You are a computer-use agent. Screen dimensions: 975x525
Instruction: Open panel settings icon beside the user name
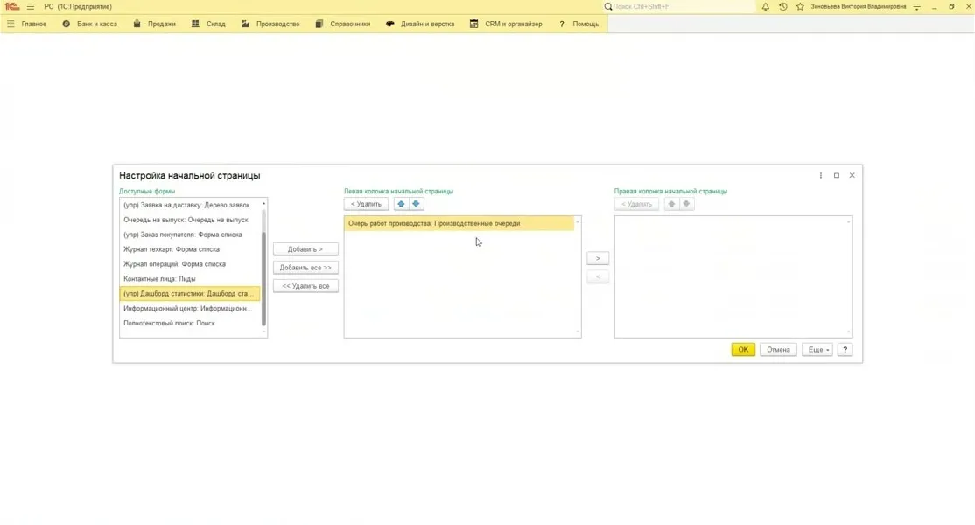point(917,6)
